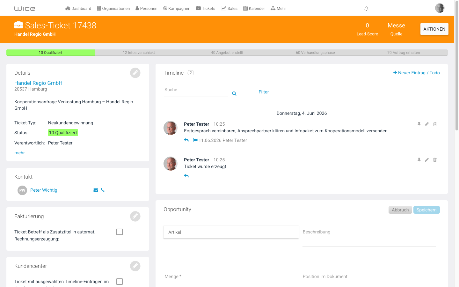Open Organisationen menu item
The width and height of the screenshot is (459, 287).
113,9
